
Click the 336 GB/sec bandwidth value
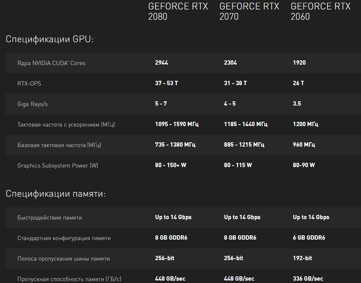point(308,279)
